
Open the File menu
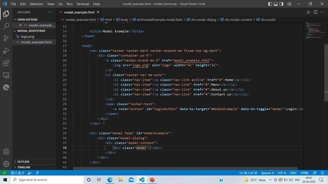tap(13, 4)
